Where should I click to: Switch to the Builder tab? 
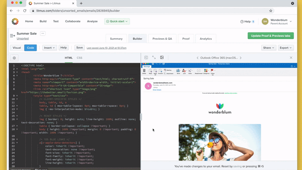click(137, 39)
